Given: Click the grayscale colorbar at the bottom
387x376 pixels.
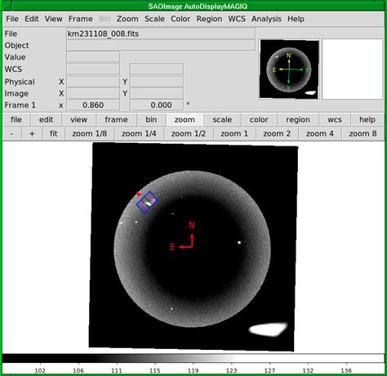Looking at the screenshot, I should pos(193,358).
